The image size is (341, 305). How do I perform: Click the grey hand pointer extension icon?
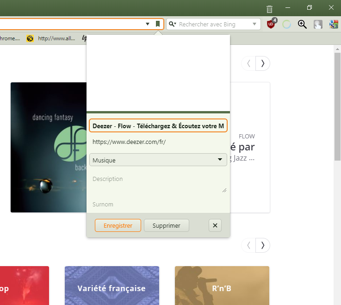[x=318, y=25]
